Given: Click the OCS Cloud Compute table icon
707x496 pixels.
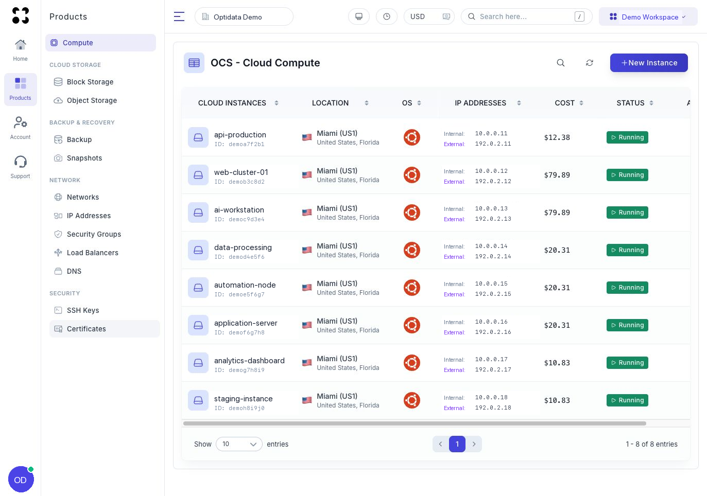Looking at the screenshot, I should tap(194, 63).
